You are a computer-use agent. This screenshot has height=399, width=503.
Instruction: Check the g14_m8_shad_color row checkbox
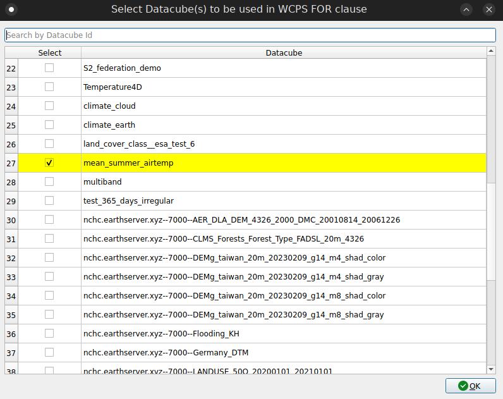49,295
